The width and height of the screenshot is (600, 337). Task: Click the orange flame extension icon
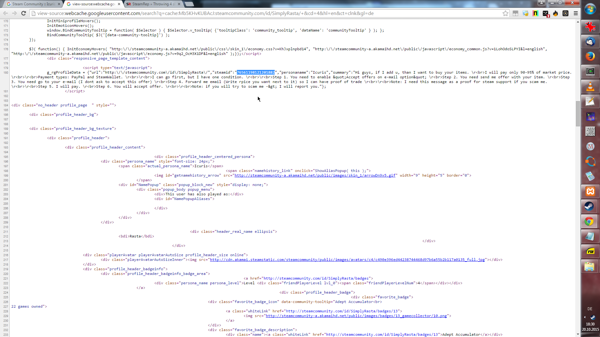click(555, 13)
